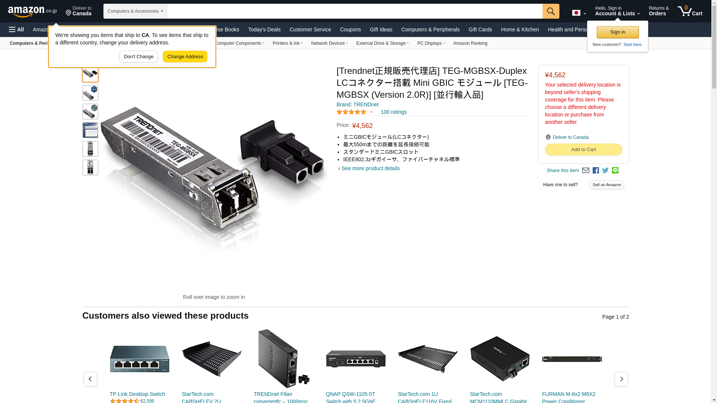Go to Amazon.co.jp home logo
This screenshot has width=717, height=403.
(32, 12)
